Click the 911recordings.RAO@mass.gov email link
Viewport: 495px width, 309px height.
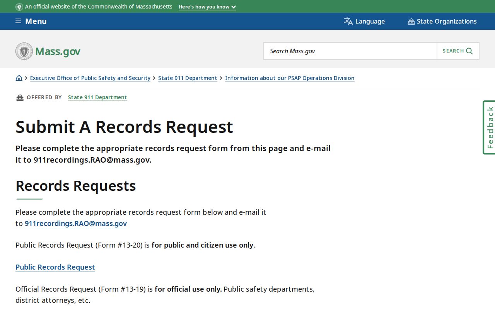[x=76, y=223]
